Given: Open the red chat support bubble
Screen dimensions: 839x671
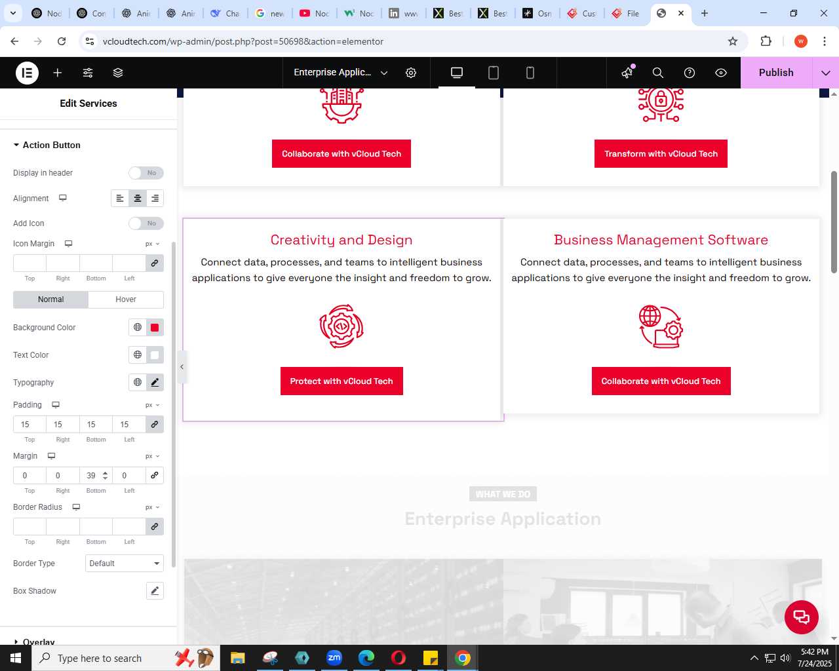Looking at the screenshot, I should [x=802, y=617].
